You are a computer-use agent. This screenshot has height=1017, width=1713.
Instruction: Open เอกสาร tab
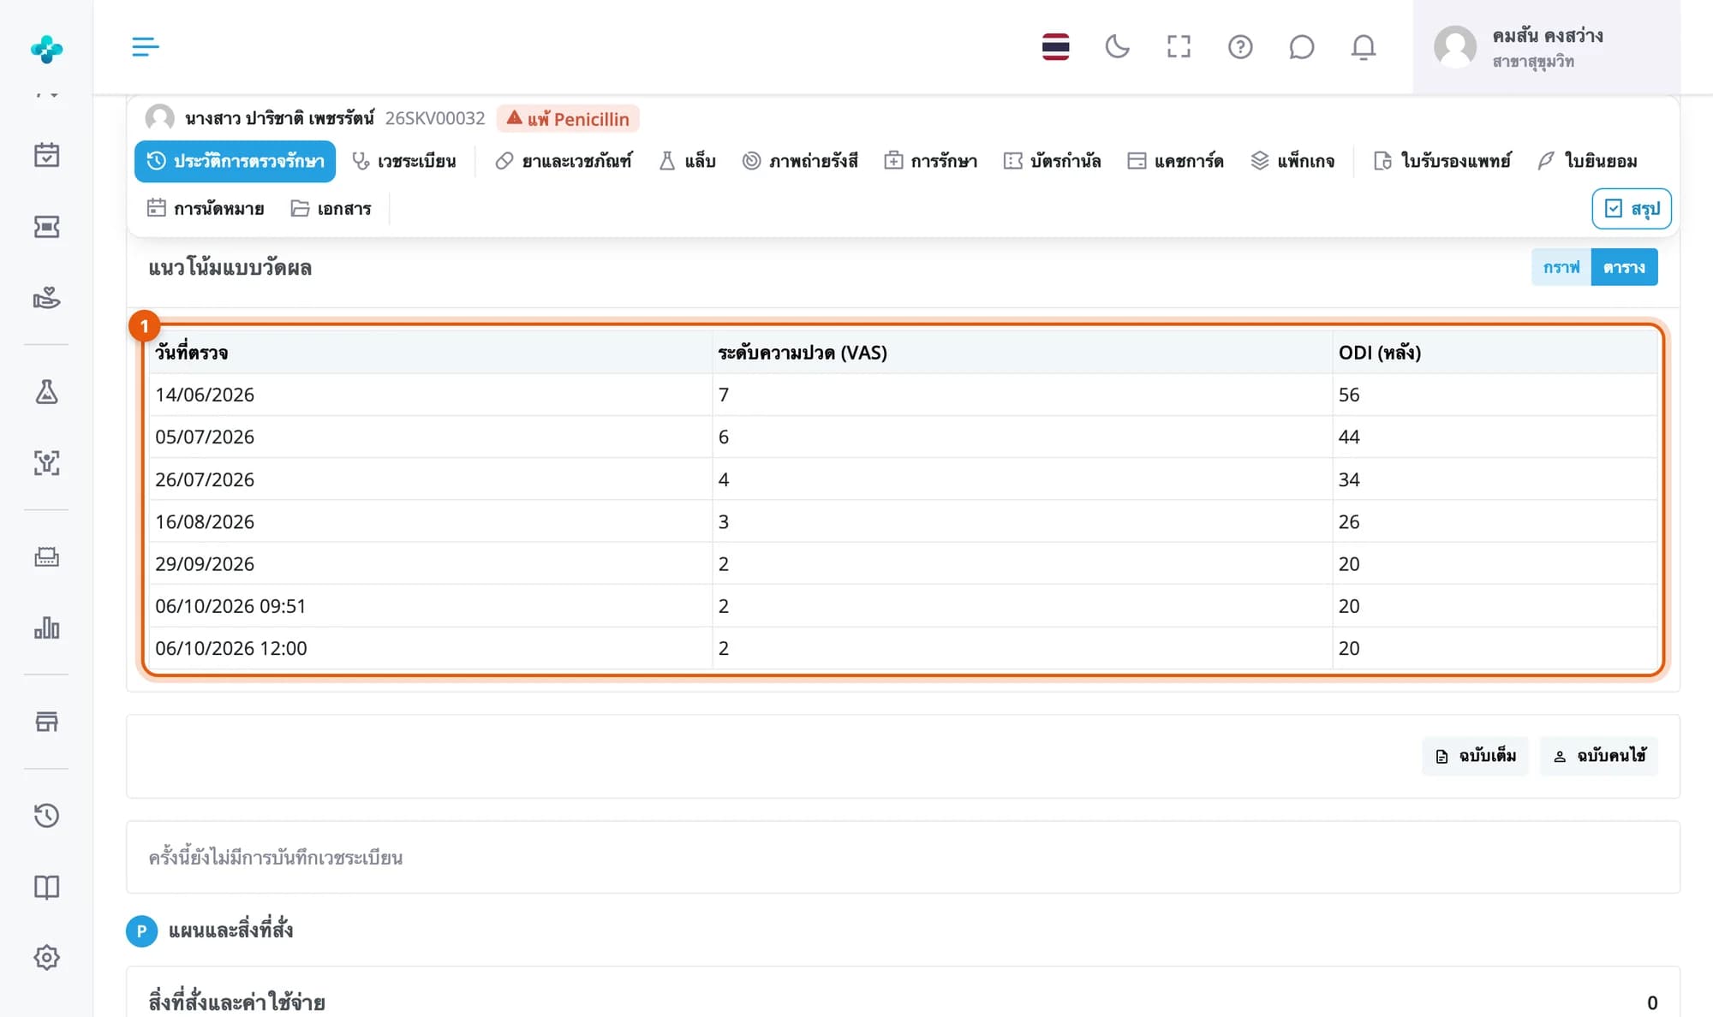click(x=331, y=208)
